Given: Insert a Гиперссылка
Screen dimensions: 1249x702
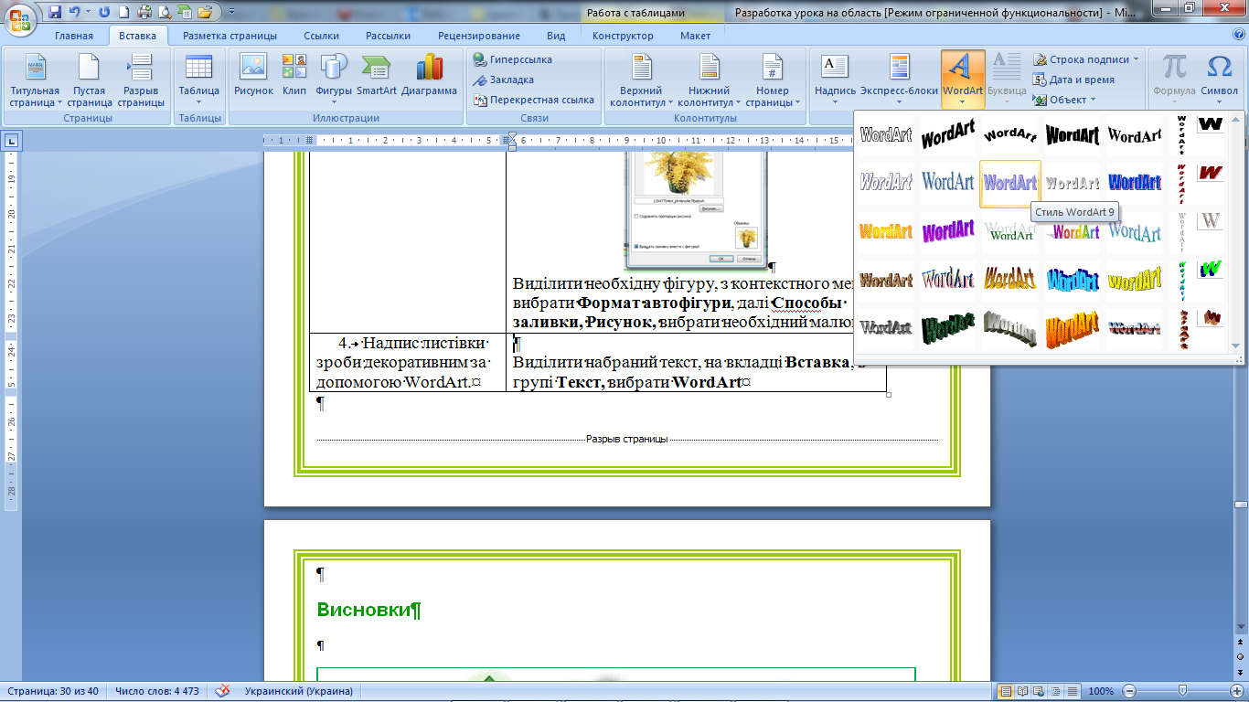Looking at the screenshot, I should (x=513, y=59).
